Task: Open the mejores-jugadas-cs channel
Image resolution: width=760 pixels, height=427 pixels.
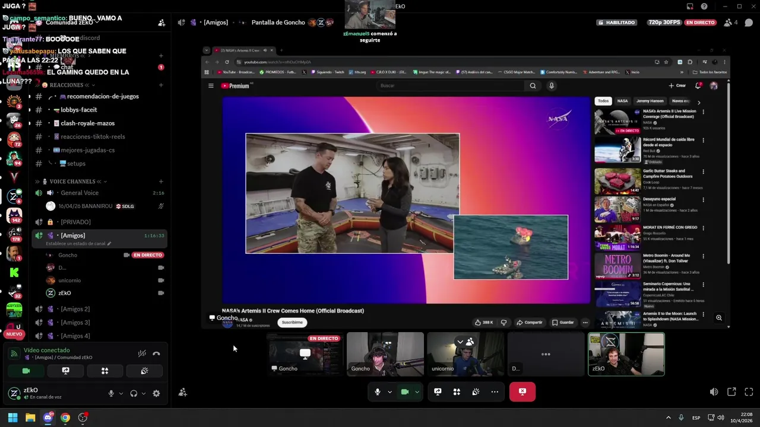Action: pos(100,150)
